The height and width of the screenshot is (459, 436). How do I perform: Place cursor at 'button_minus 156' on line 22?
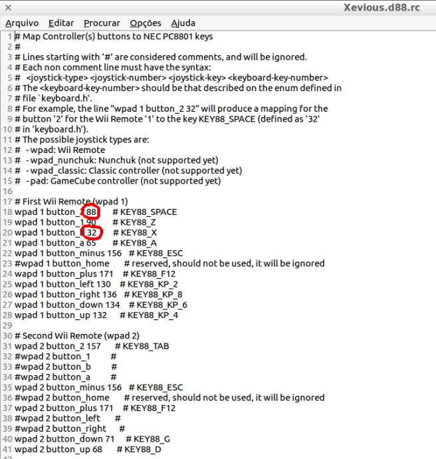84,253
